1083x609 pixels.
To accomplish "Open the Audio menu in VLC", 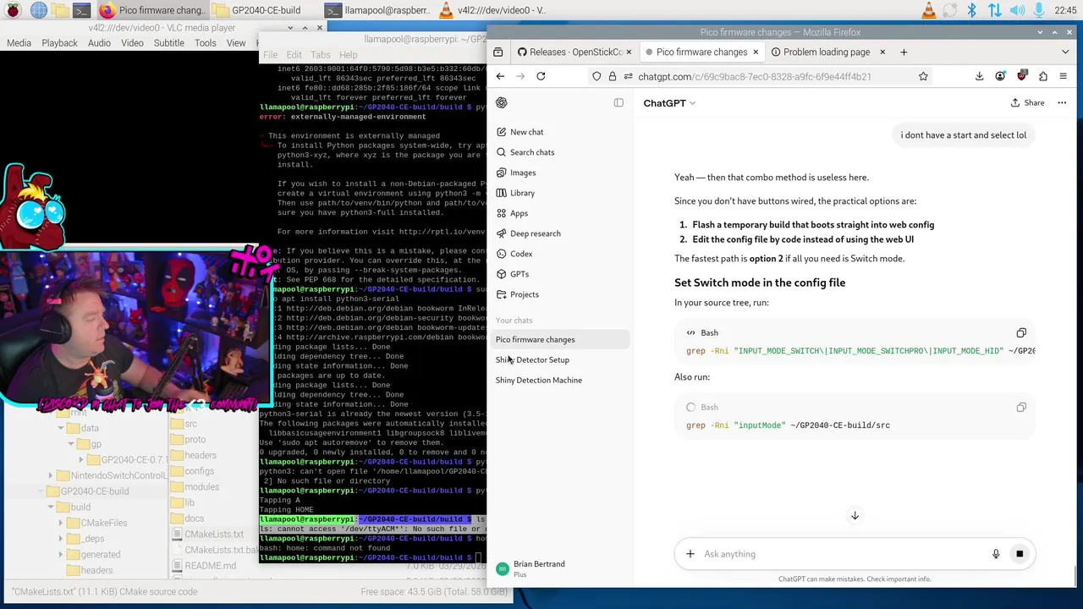I will (99, 43).
